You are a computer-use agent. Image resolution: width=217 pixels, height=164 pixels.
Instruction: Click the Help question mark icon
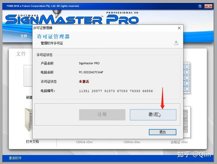click(200, 6)
